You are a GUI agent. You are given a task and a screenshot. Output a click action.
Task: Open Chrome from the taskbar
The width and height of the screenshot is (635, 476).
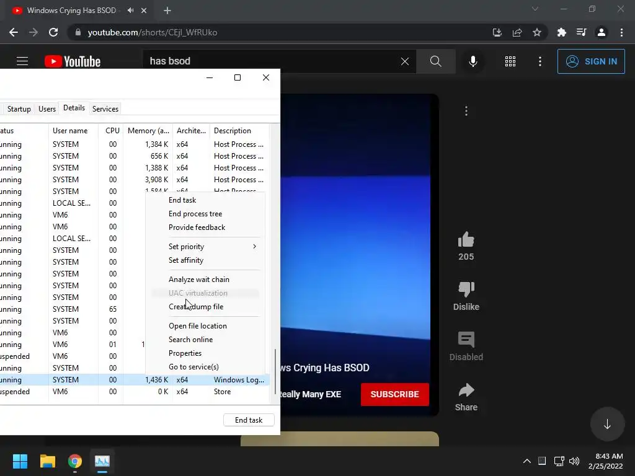click(75, 461)
